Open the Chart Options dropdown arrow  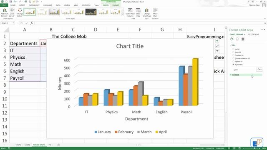[x=245, y=34]
